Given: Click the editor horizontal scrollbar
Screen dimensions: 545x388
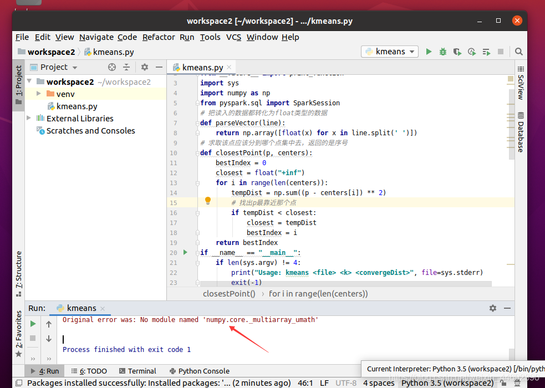Looking at the screenshot, I should point(346,284).
